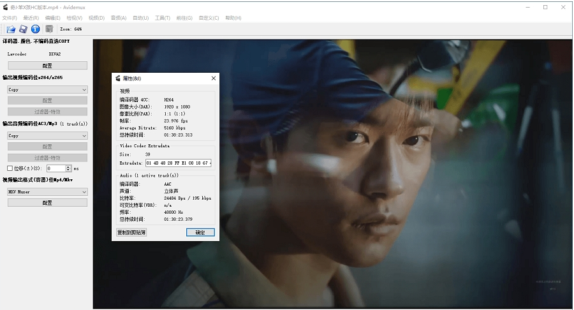
Task: Maximize the Avidemux window
Action: [545, 7]
